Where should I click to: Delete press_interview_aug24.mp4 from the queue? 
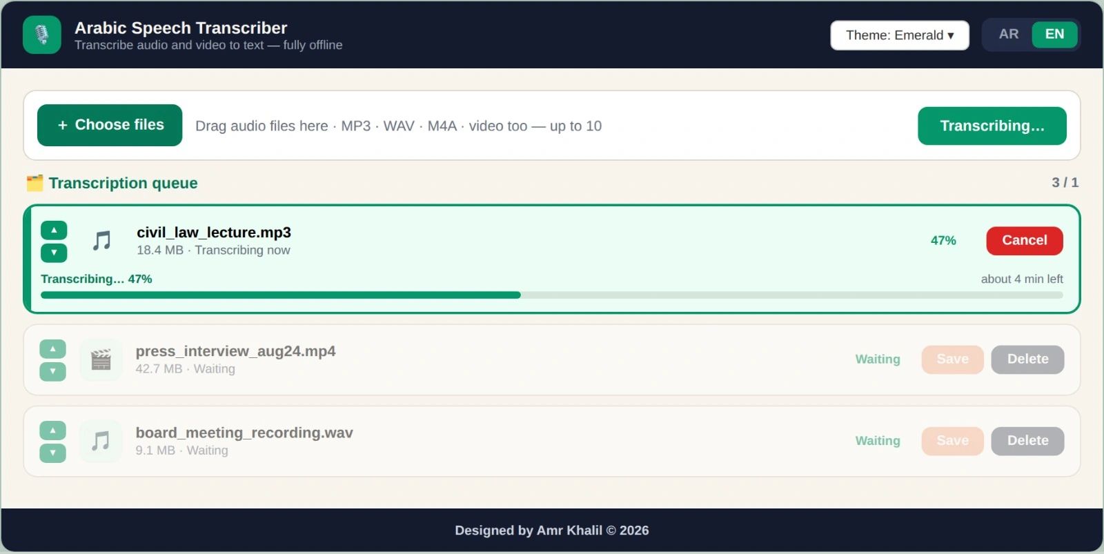[x=1027, y=359]
